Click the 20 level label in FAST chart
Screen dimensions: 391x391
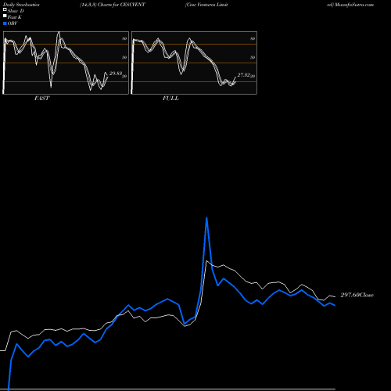pyautogui.click(x=124, y=77)
